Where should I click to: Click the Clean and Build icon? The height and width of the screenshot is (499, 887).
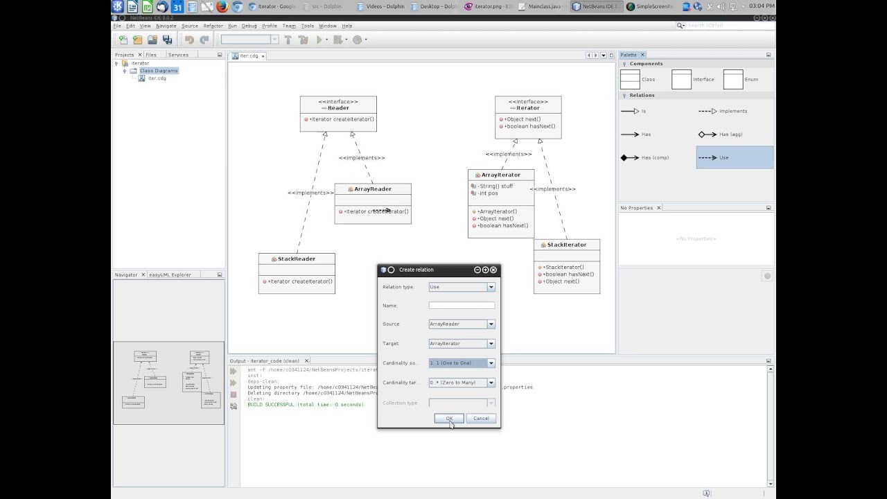click(304, 40)
